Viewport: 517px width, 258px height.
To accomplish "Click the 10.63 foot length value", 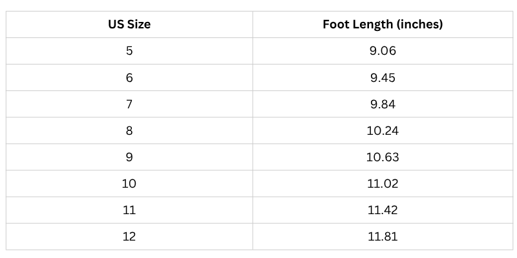I will (383, 157).
